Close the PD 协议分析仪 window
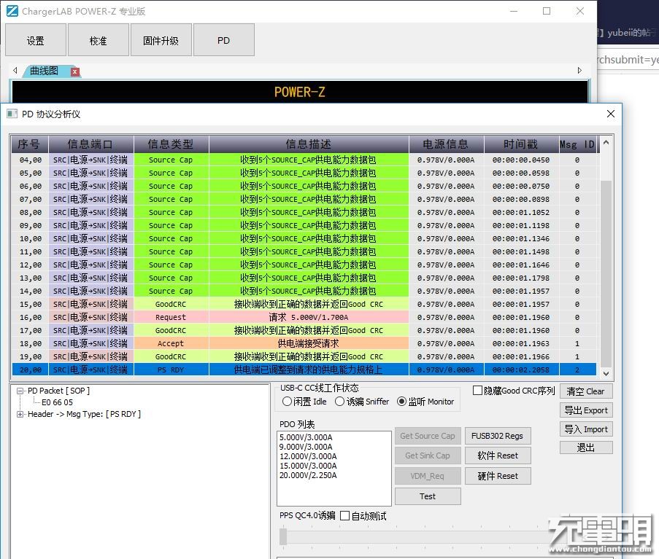The height and width of the screenshot is (559, 659). coord(611,114)
